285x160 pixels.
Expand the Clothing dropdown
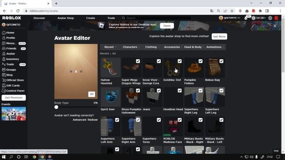click(x=152, y=47)
